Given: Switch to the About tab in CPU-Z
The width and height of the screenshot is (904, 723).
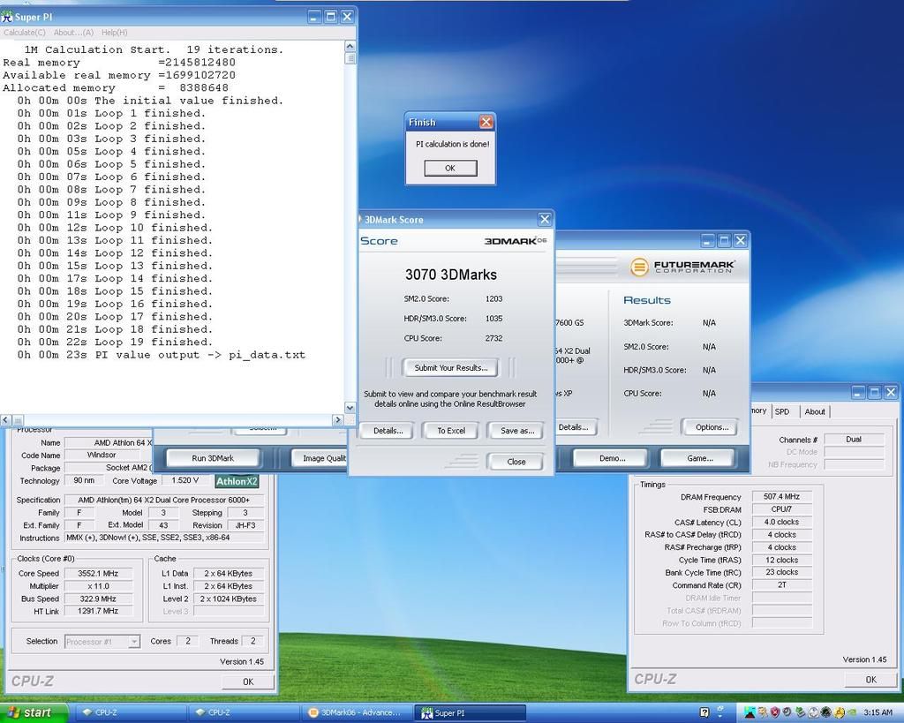Looking at the screenshot, I should click(815, 411).
